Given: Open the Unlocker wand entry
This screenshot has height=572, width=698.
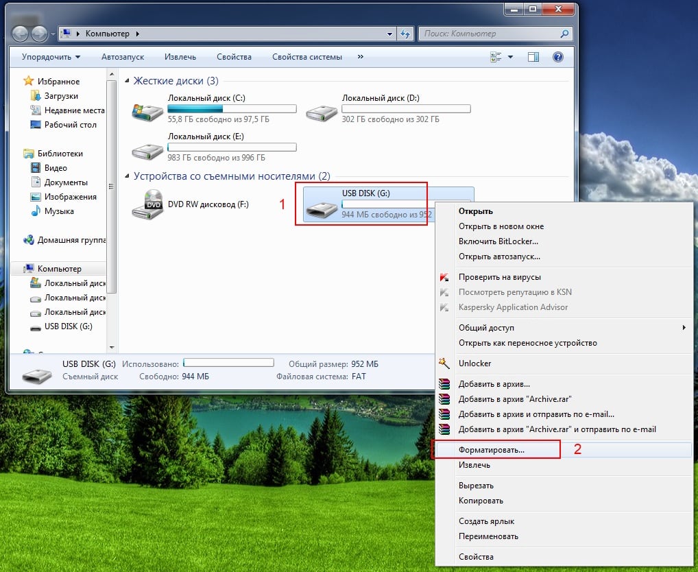Looking at the screenshot, I should (474, 364).
